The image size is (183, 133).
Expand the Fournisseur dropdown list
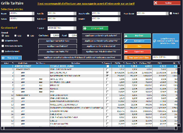(x=167, y=13)
